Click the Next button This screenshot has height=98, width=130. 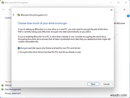[93, 84]
